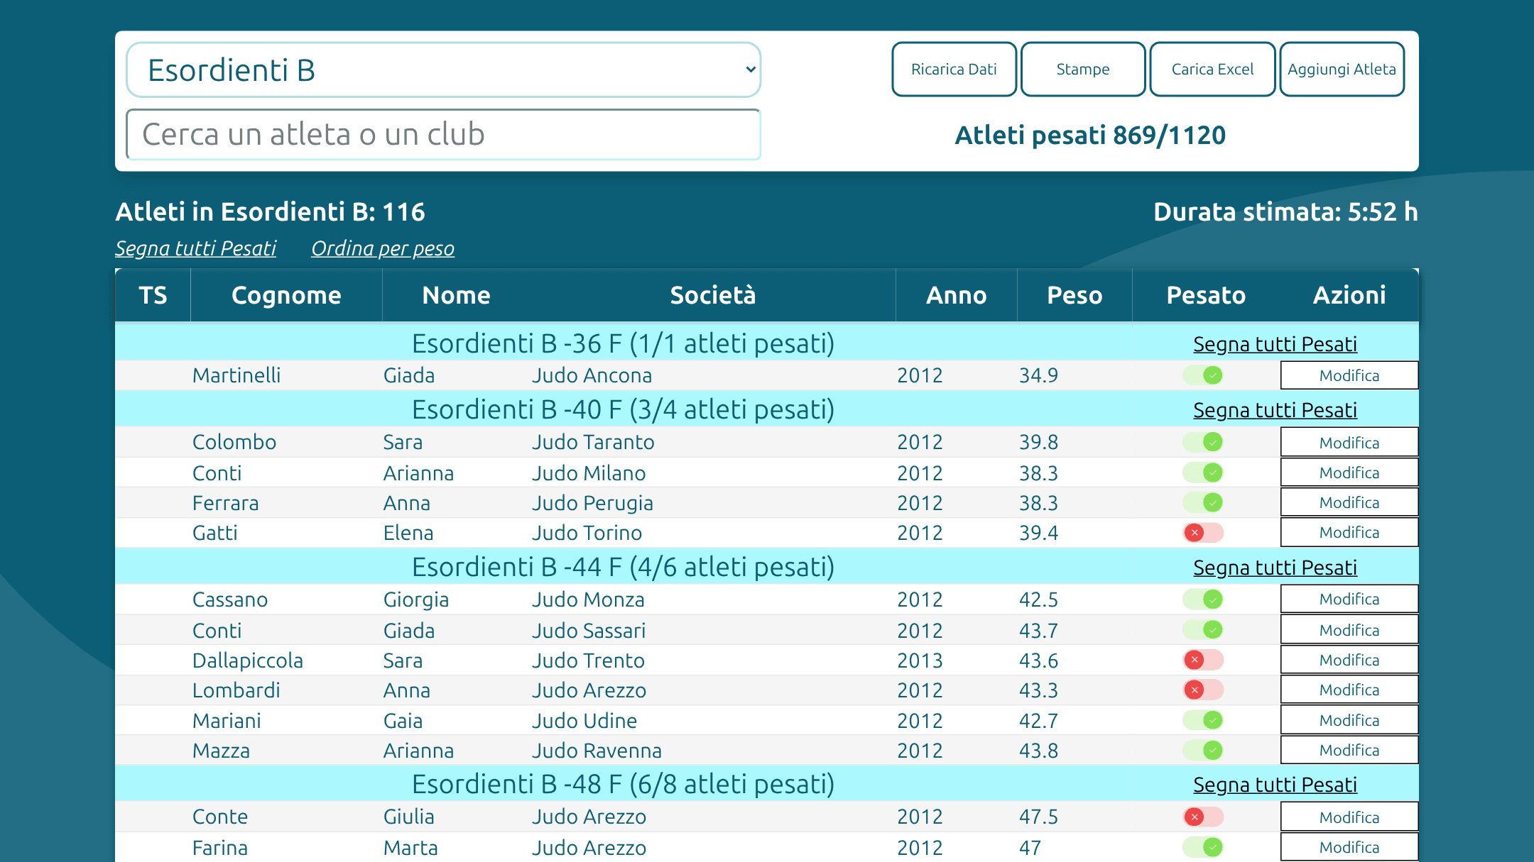The image size is (1534, 862).
Task: Click the Esordienti B -44 F group header
Action: click(624, 567)
